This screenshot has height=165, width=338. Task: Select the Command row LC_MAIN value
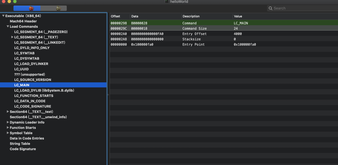click(x=241, y=23)
